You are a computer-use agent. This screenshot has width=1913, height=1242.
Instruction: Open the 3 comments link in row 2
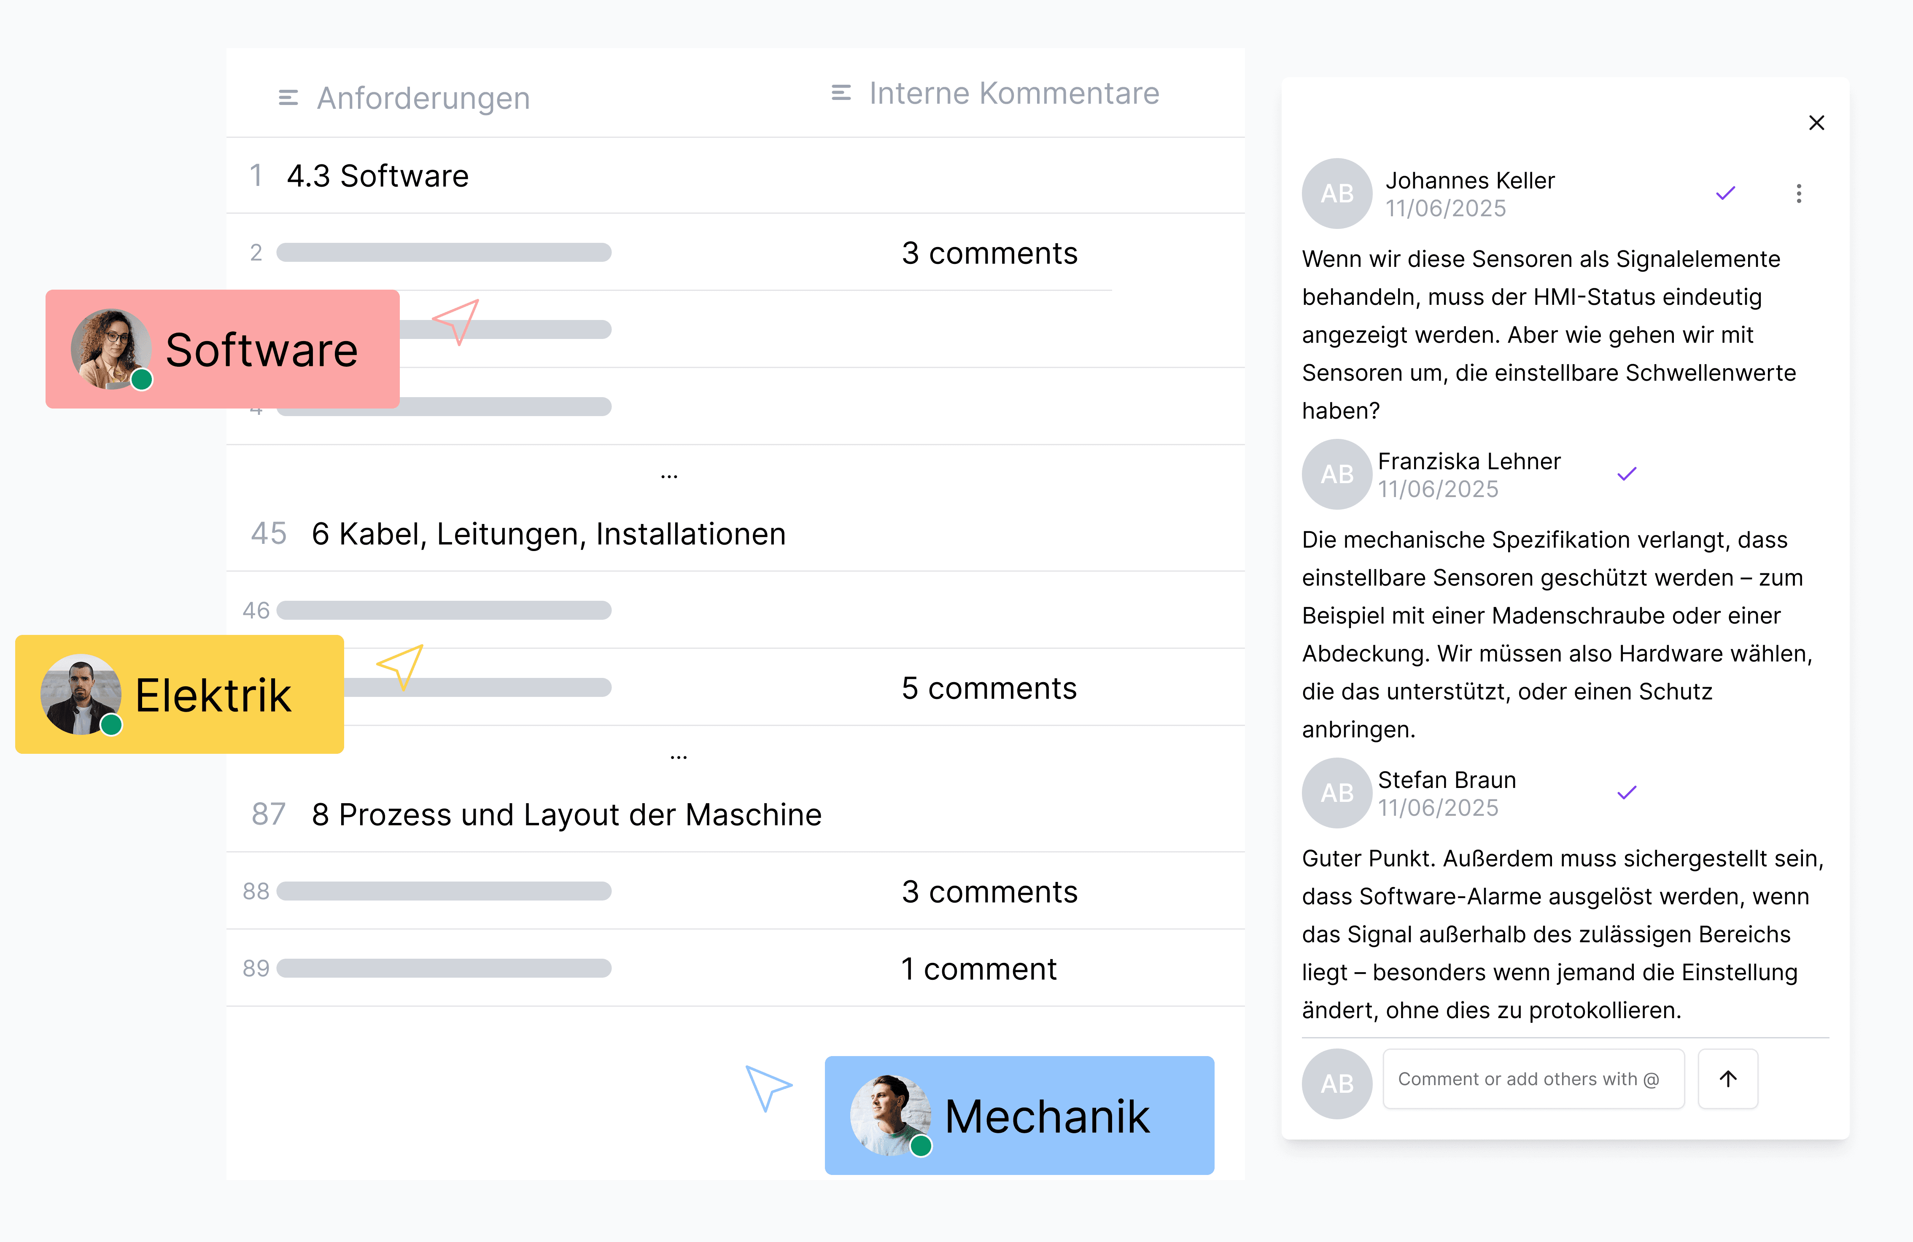989,253
